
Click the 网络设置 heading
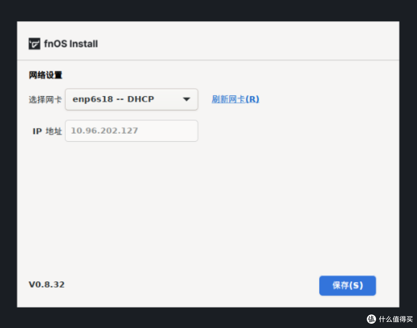click(46, 75)
